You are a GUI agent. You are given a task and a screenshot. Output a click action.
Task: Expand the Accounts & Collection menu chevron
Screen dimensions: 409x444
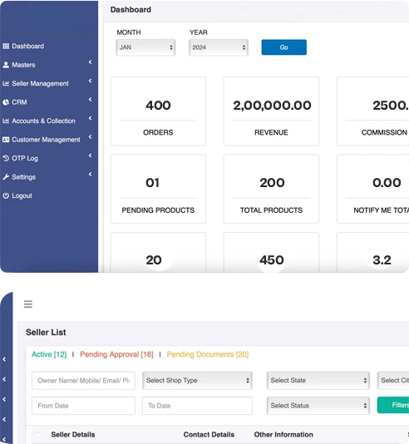coord(90,118)
